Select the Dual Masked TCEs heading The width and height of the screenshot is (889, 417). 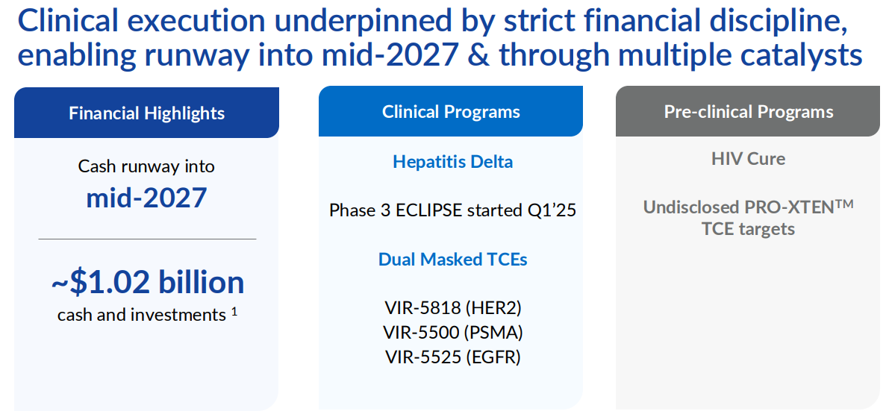point(452,260)
